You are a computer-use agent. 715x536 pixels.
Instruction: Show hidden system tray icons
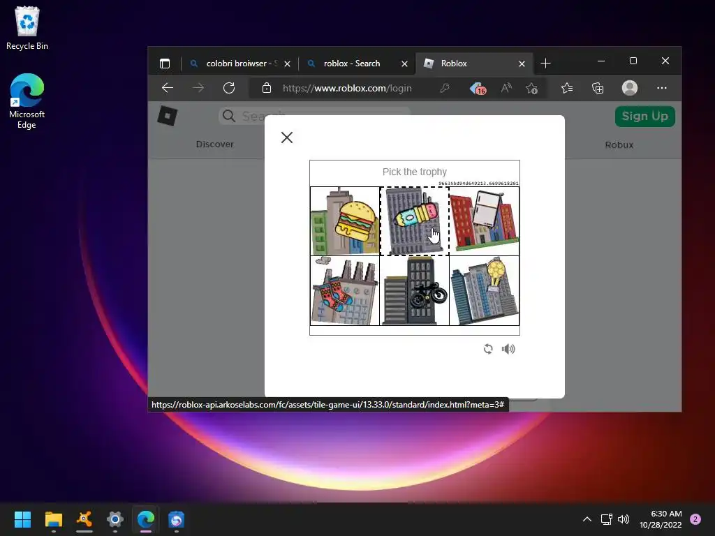[x=587, y=519]
